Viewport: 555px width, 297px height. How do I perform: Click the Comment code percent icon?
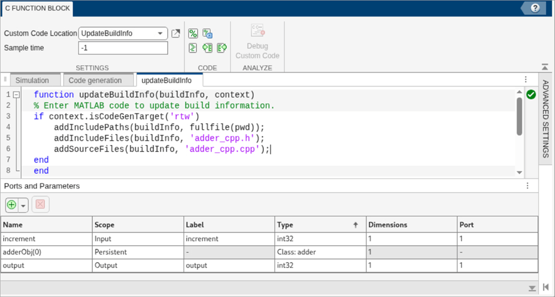193,34
